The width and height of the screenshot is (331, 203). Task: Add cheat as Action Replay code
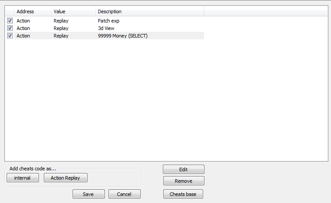point(65,178)
